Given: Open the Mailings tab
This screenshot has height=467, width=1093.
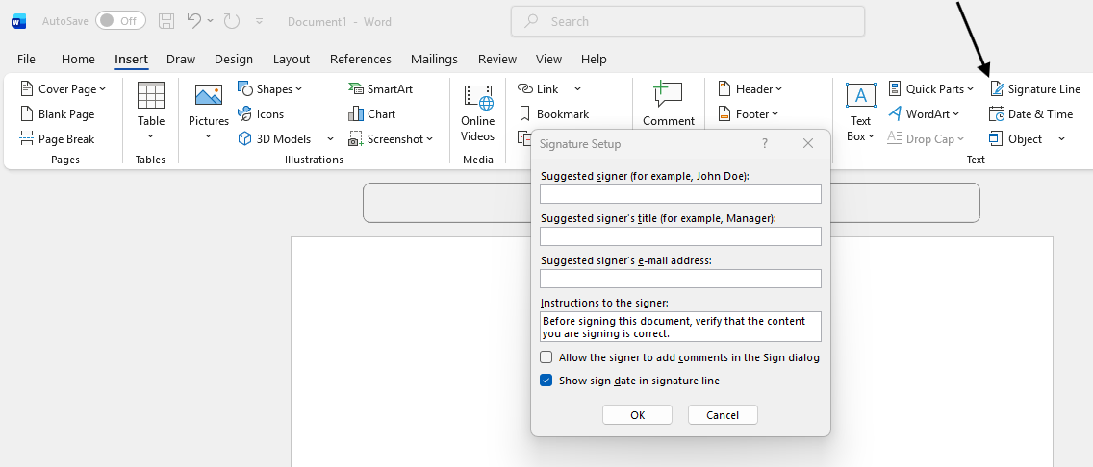Looking at the screenshot, I should (x=434, y=60).
